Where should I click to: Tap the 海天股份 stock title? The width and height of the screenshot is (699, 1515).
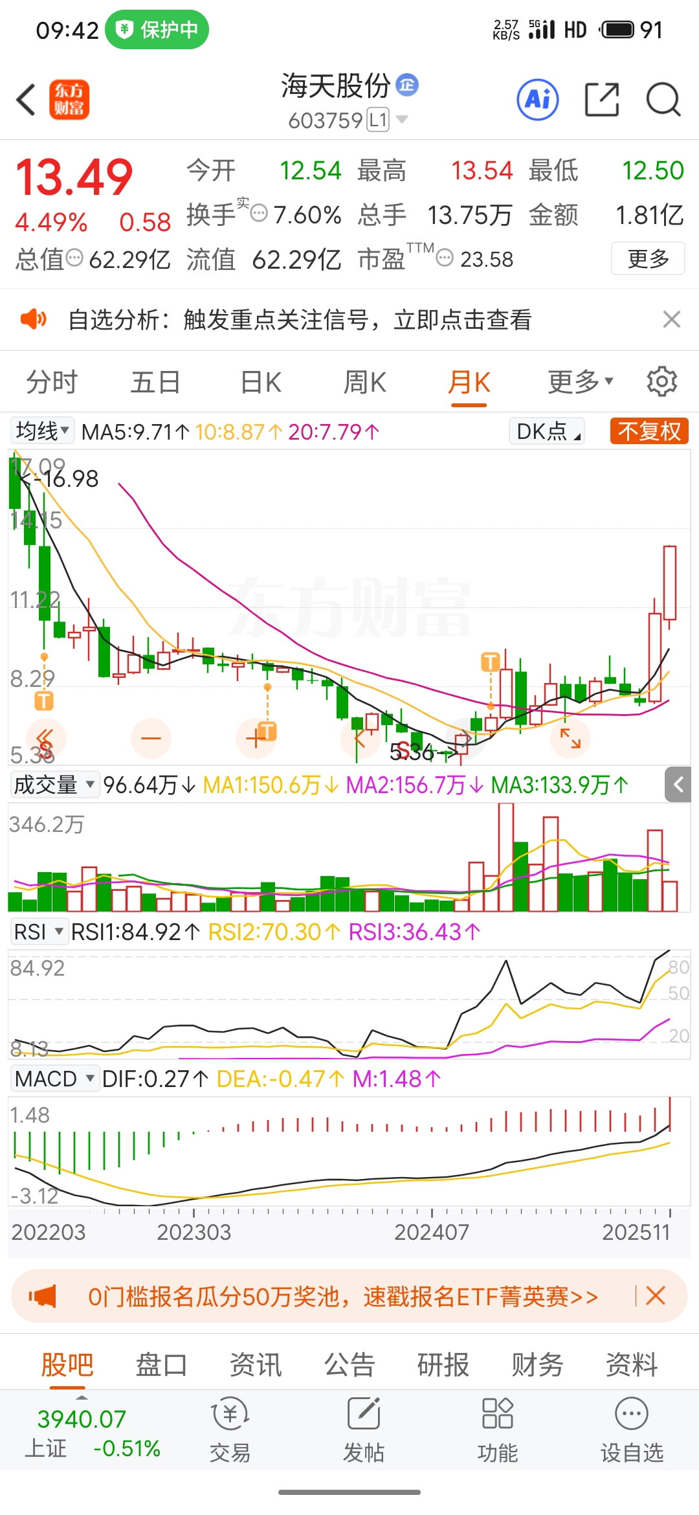335,85
